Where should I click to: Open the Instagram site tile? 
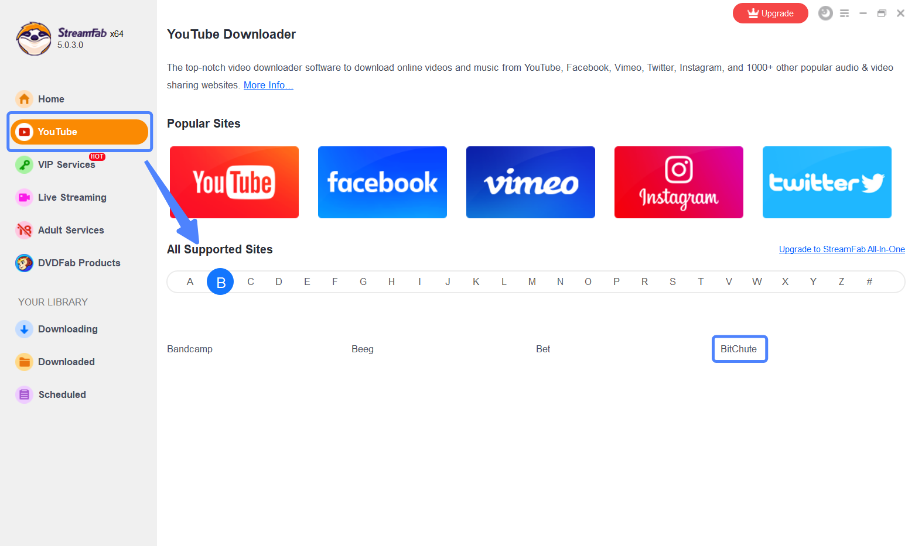pyautogui.click(x=679, y=182)
